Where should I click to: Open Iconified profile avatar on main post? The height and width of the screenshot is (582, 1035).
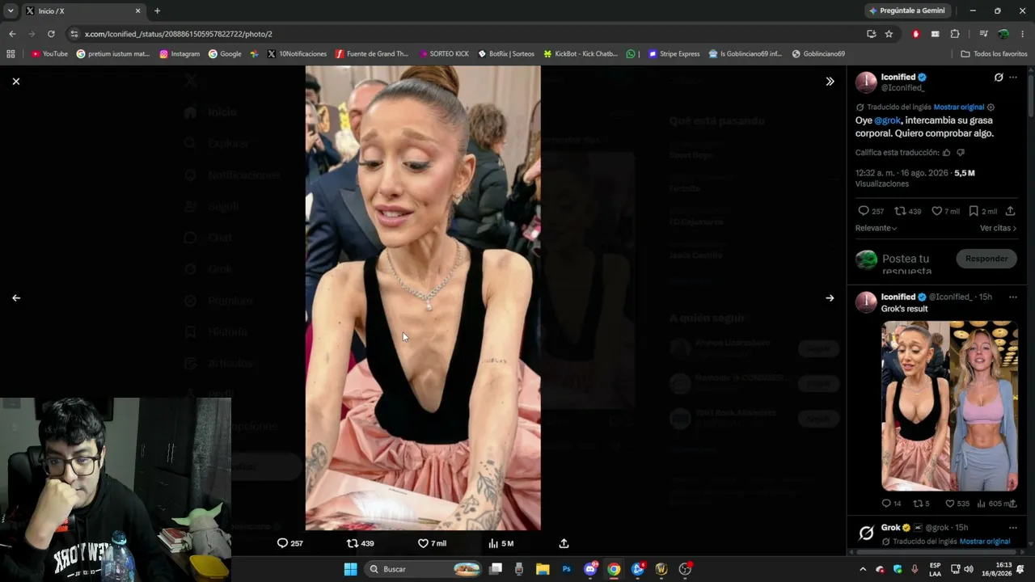(x=866, y=82)
